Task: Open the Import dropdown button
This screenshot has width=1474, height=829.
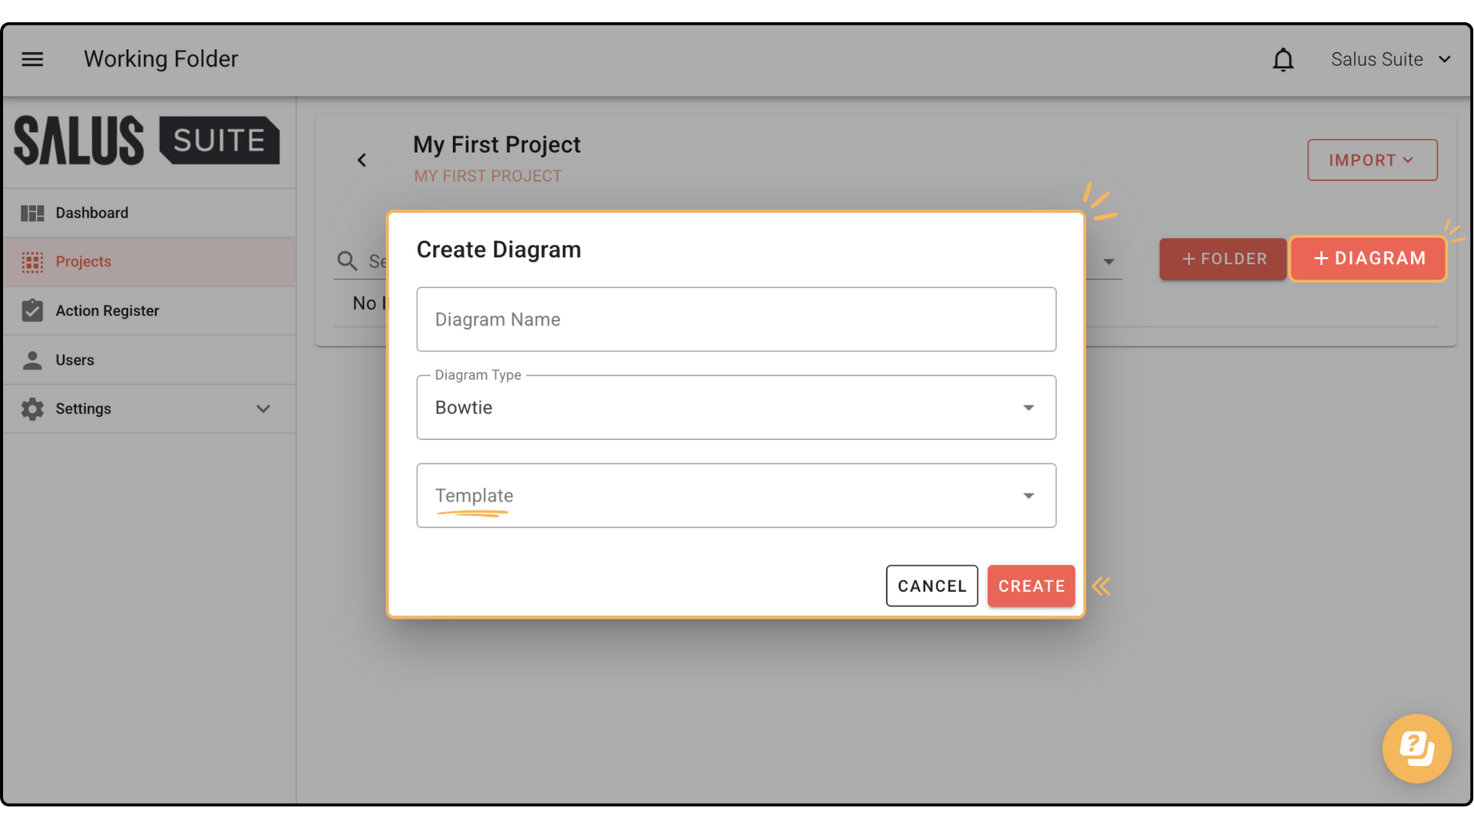Action: point(1372,160)
